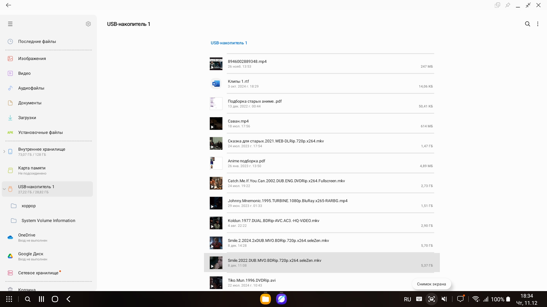
Task: Unmute sound via taskbar speaker icon
Action: point(444,299)
